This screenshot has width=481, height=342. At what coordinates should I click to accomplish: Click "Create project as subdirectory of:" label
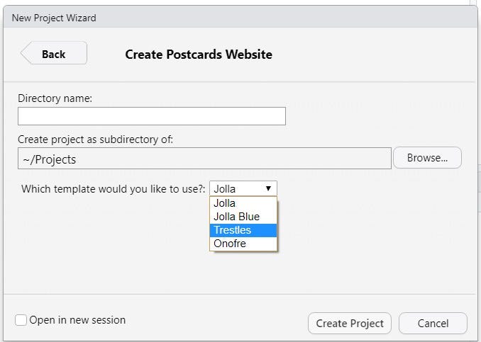click(x=95, y=139)
